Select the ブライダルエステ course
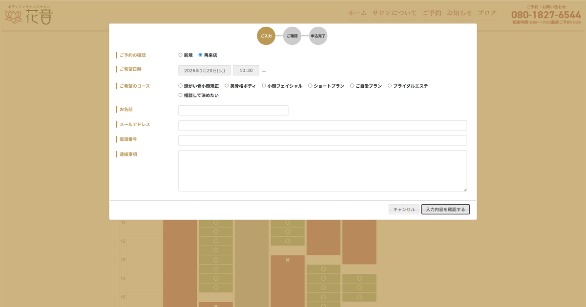Viewport: 586px width, 307px height. click(x=390, y=86)
